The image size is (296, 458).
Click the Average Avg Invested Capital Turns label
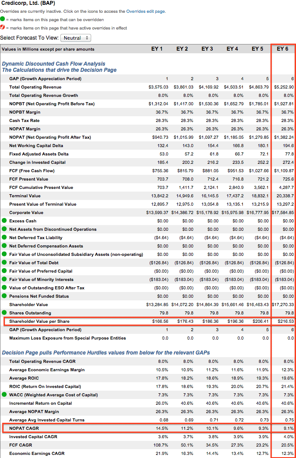click(47, 420)
